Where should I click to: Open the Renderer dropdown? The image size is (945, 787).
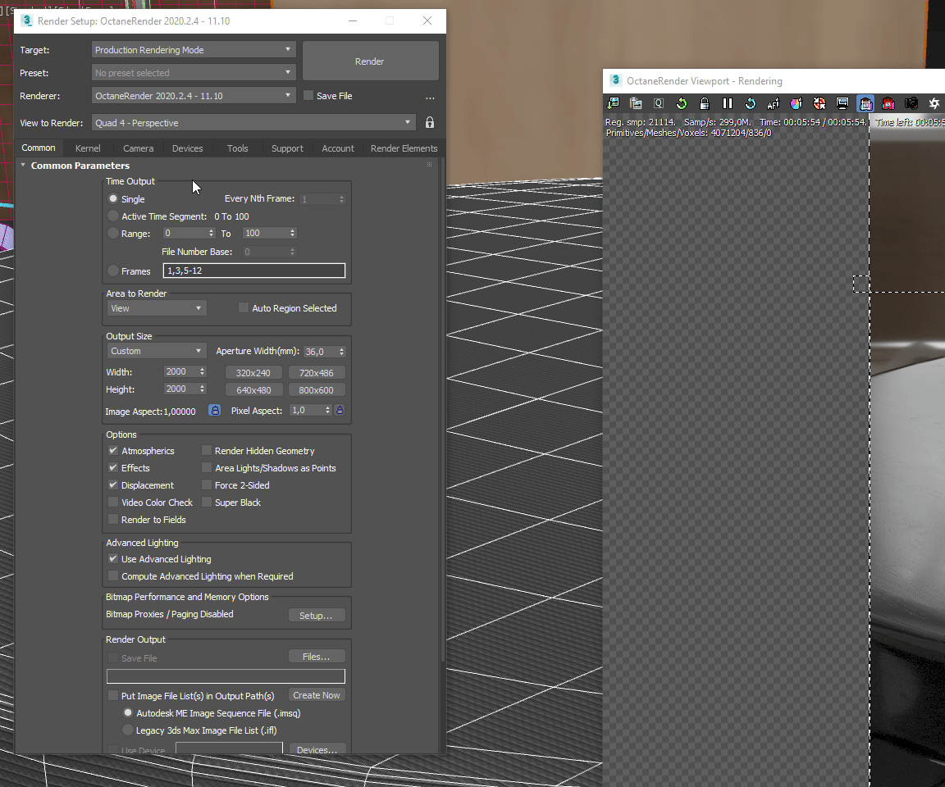pos(194,96)
